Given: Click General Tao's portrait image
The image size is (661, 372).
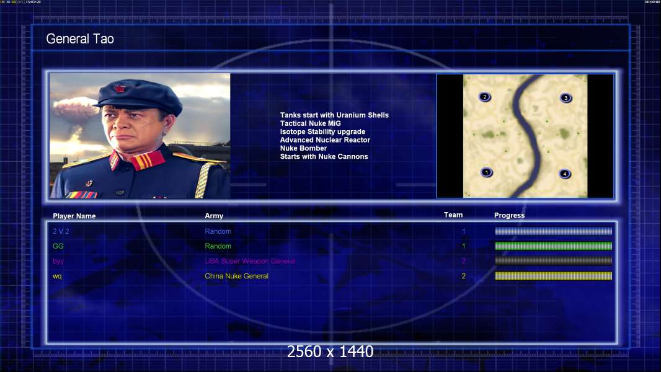Looking at the screenshot, I should 140,136.
